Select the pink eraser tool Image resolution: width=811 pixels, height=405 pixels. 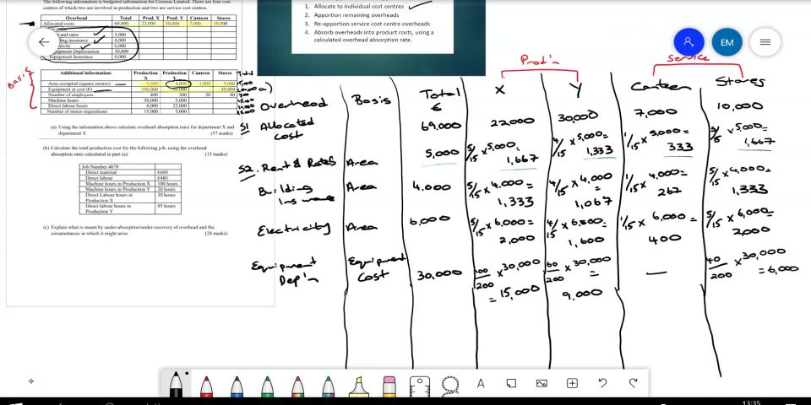(x=389, y=385)
